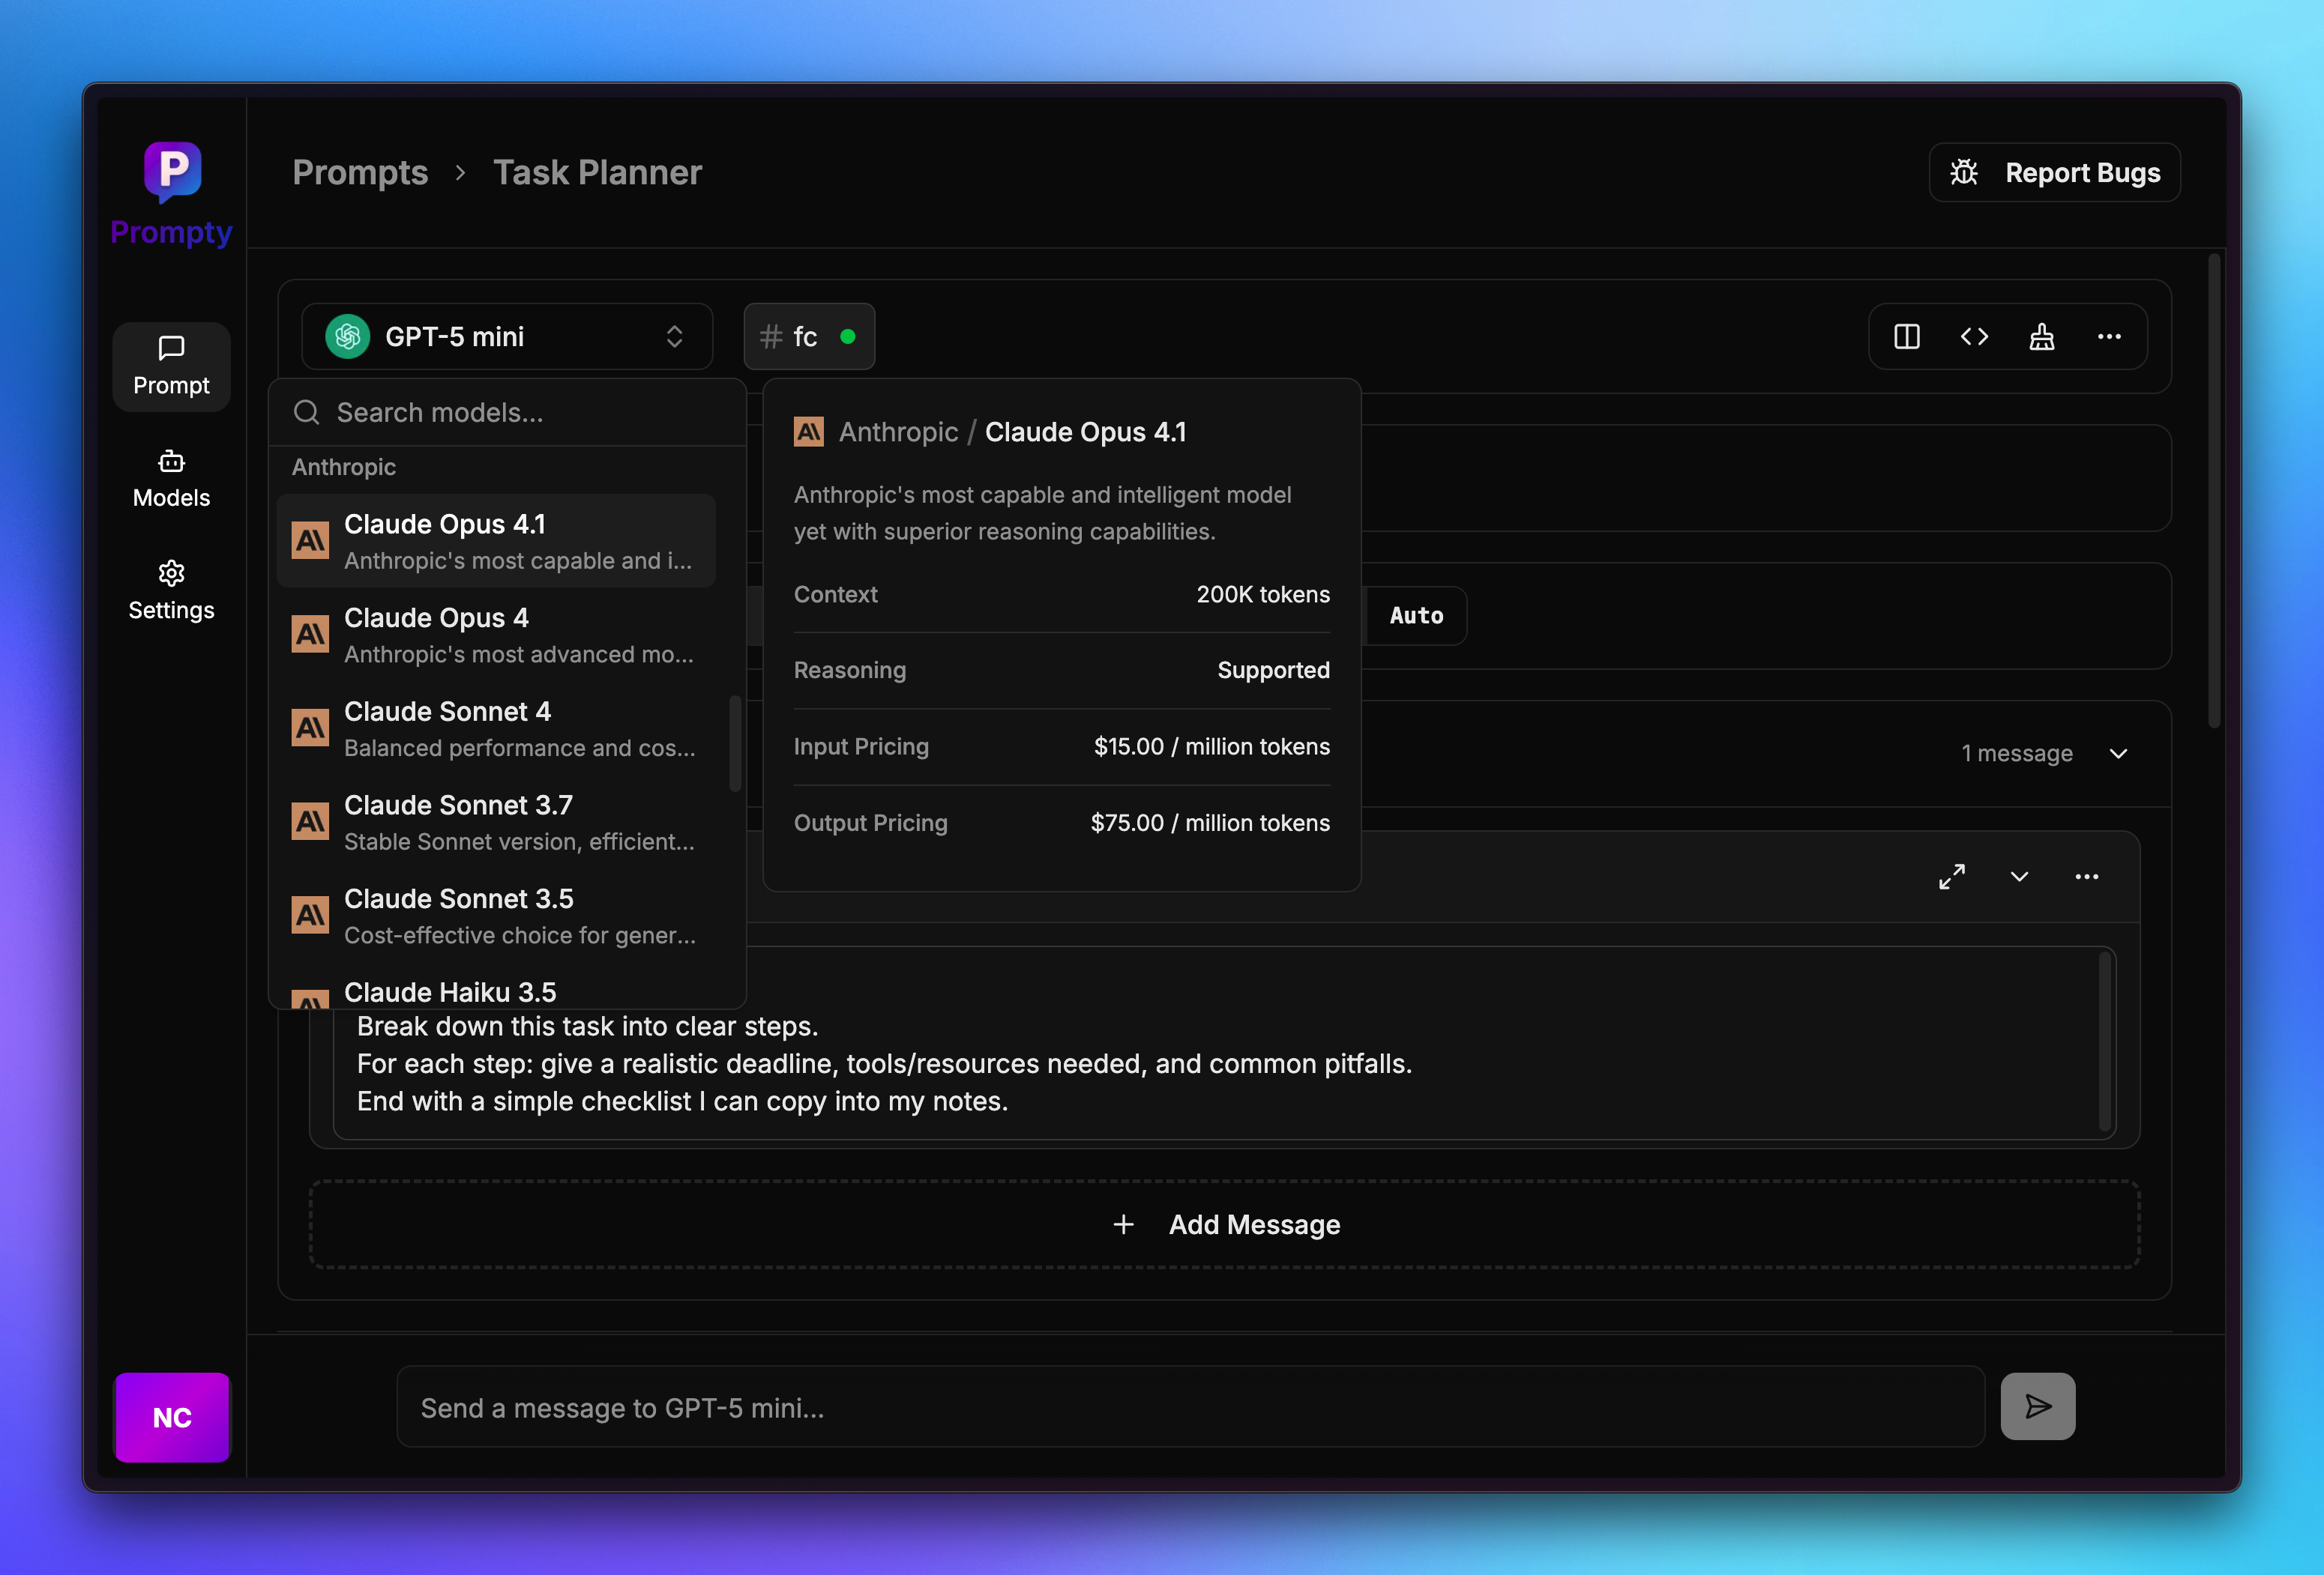Click the Add Message button
This screenshot has width=2324, height=1575.
tap(1224, 1224)
